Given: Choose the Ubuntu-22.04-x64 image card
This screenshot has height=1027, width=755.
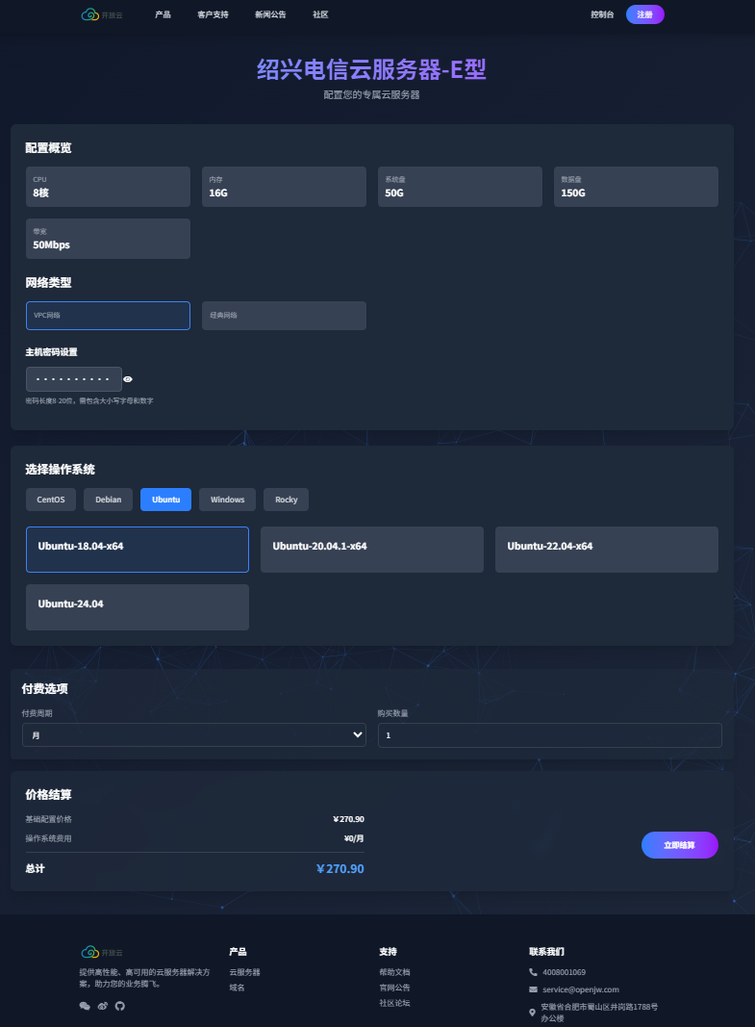Looking at the screenshot, I should tap(606, 550).
